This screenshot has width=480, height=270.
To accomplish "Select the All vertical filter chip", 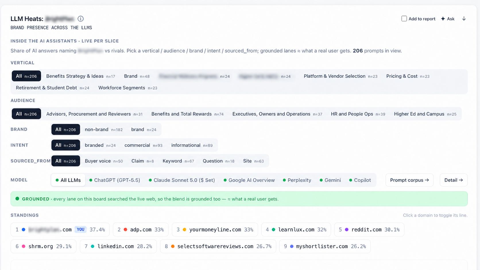I will coord(26,76).
